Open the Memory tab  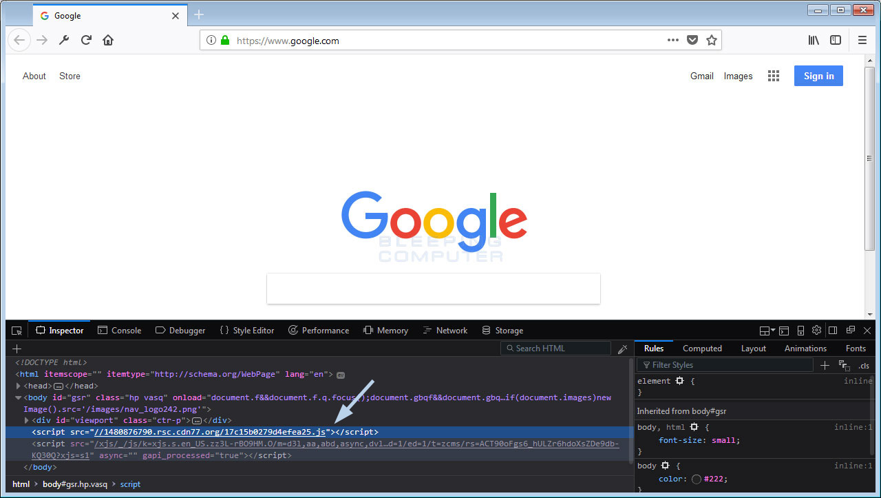tap(385, 331)
